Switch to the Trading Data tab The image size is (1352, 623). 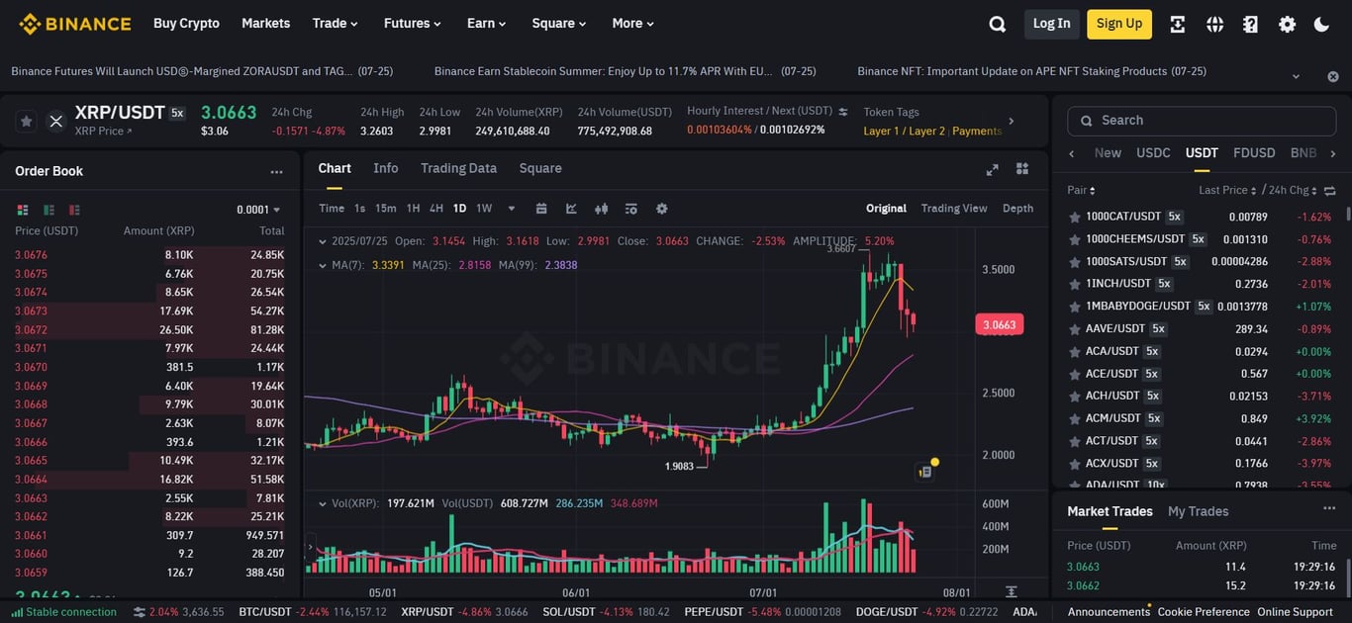(x=458, y=168)
